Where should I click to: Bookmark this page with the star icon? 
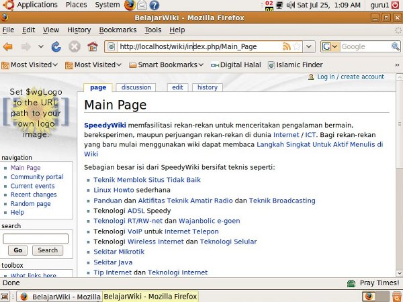(x=297, y=46)
